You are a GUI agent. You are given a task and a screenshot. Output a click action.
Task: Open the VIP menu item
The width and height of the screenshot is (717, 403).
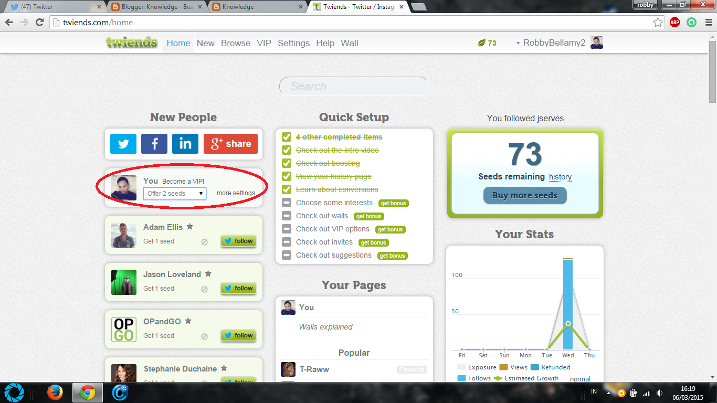point(264,43)
